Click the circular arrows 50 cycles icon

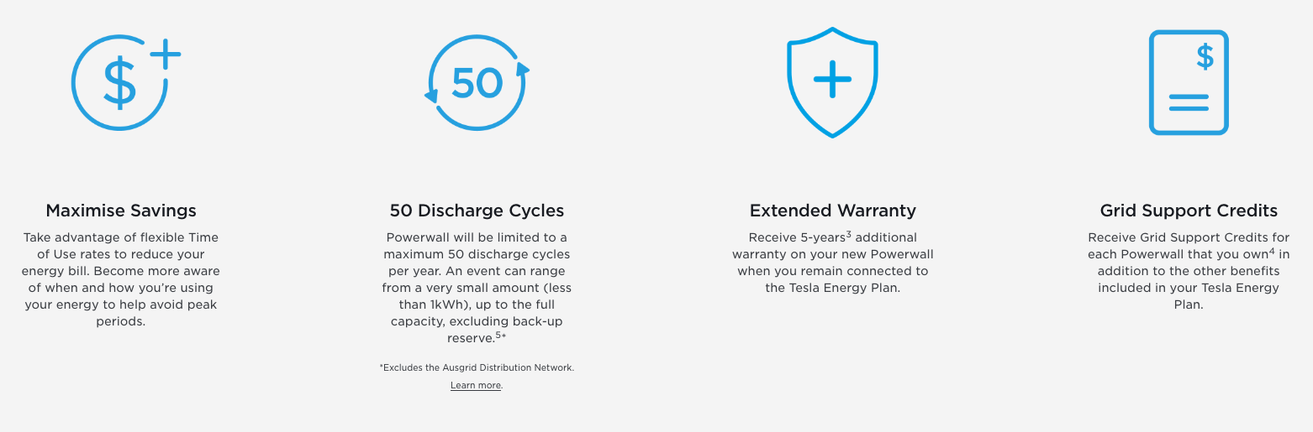(x=477, y=82)
